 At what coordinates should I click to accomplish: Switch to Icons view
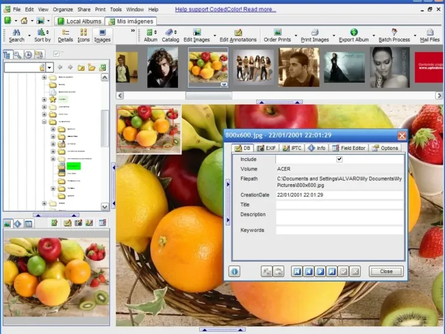[83, 36]
